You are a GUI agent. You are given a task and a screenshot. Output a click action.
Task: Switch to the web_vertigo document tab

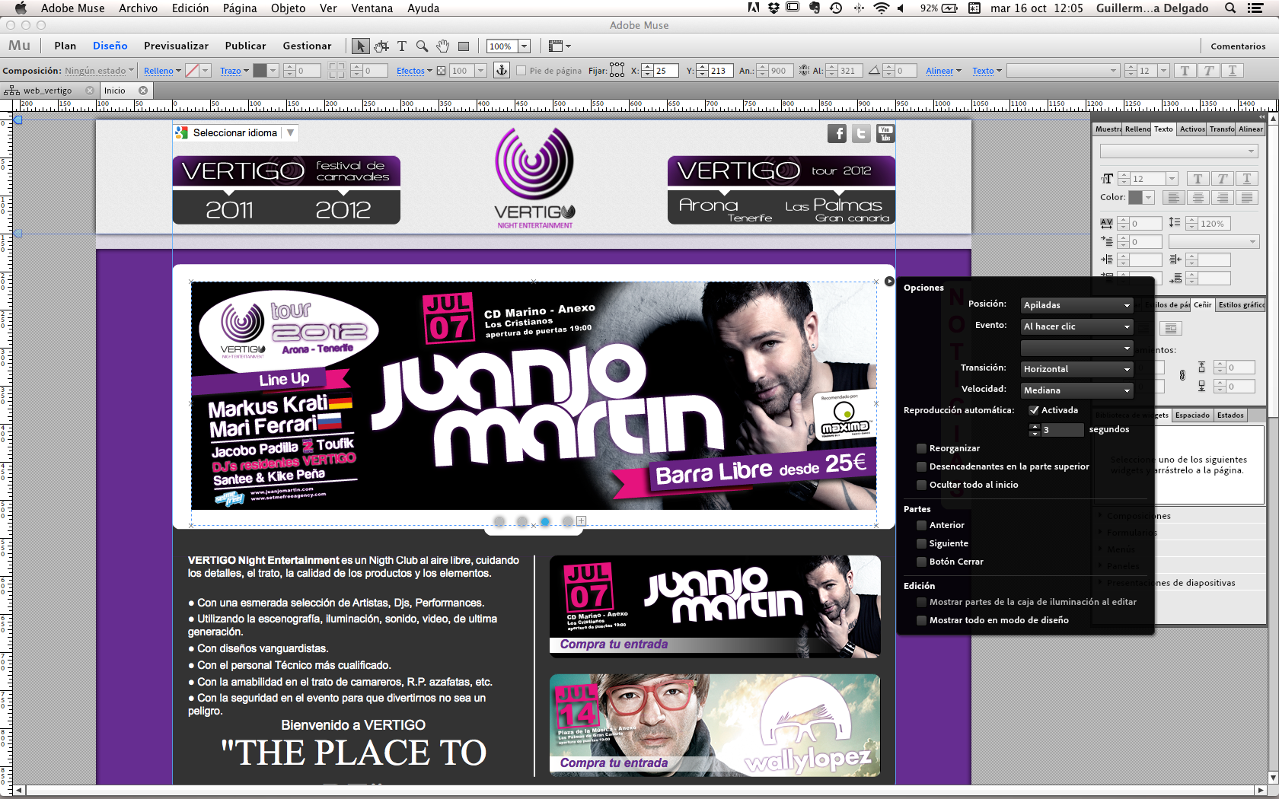tap(47, 91)
